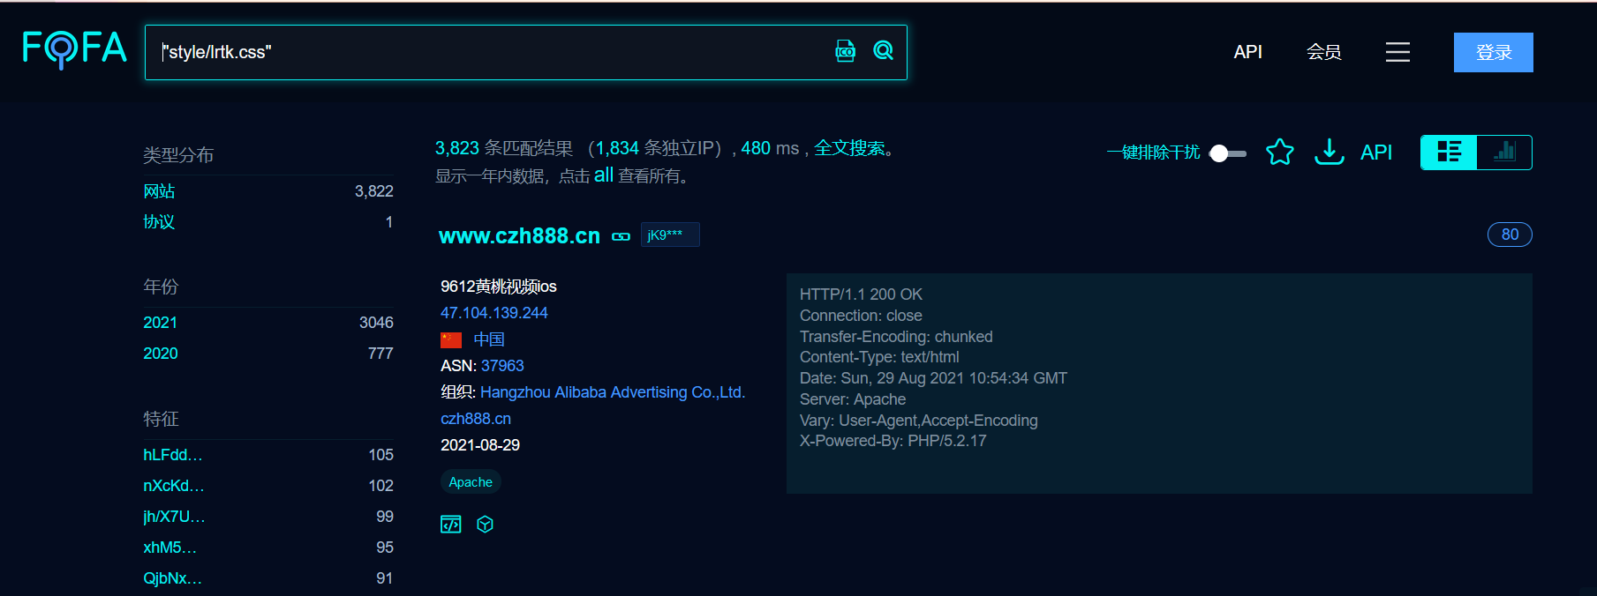Select feature hLFdd…

pos(173,455)
